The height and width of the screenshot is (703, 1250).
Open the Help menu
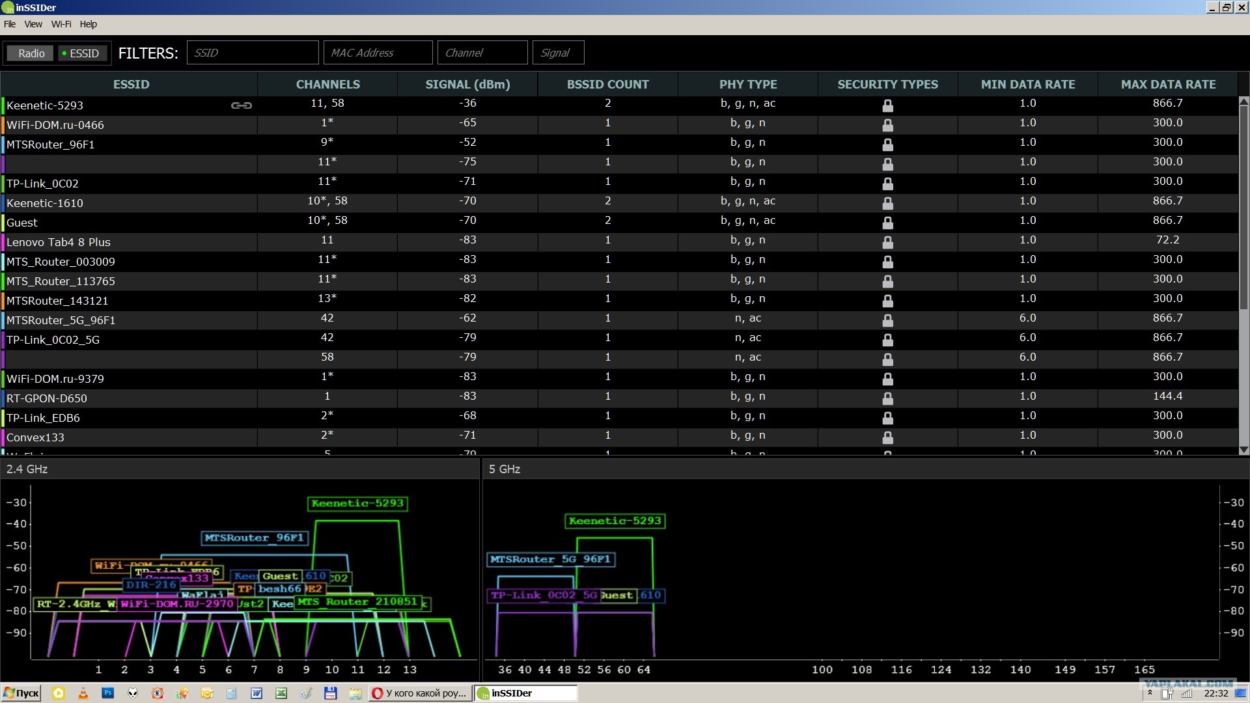(x=89, y=24)
